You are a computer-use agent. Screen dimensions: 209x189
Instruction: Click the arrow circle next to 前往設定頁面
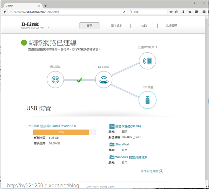161,171
